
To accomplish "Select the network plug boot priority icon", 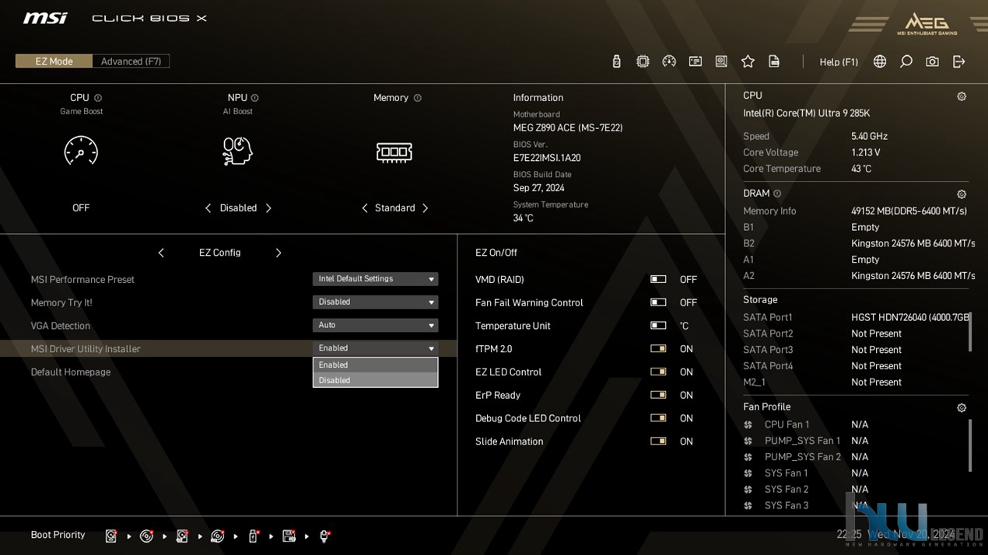I will pos(324,536).
